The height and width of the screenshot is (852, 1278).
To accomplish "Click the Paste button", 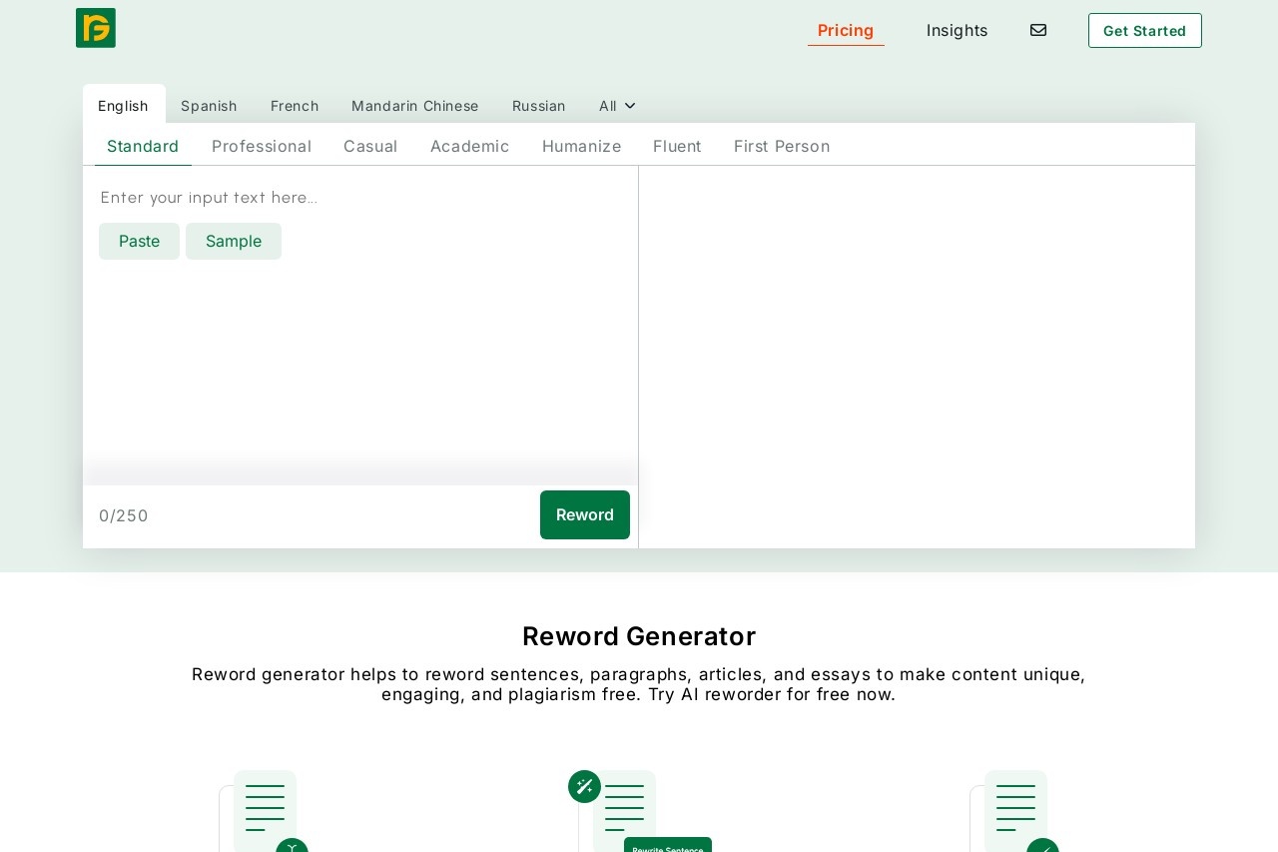I will pyautogui.click(x=139, y=241).
